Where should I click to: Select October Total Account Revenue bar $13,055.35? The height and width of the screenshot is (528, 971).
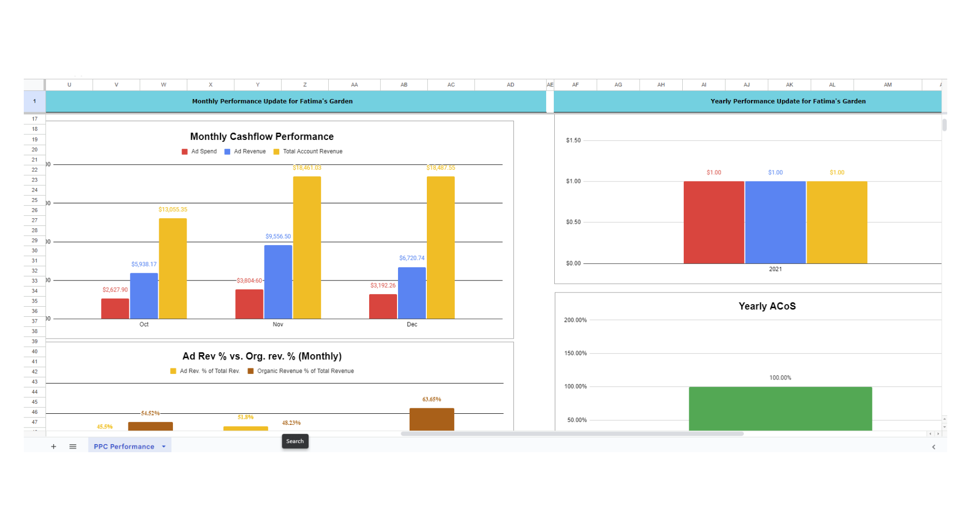[173, 268]
